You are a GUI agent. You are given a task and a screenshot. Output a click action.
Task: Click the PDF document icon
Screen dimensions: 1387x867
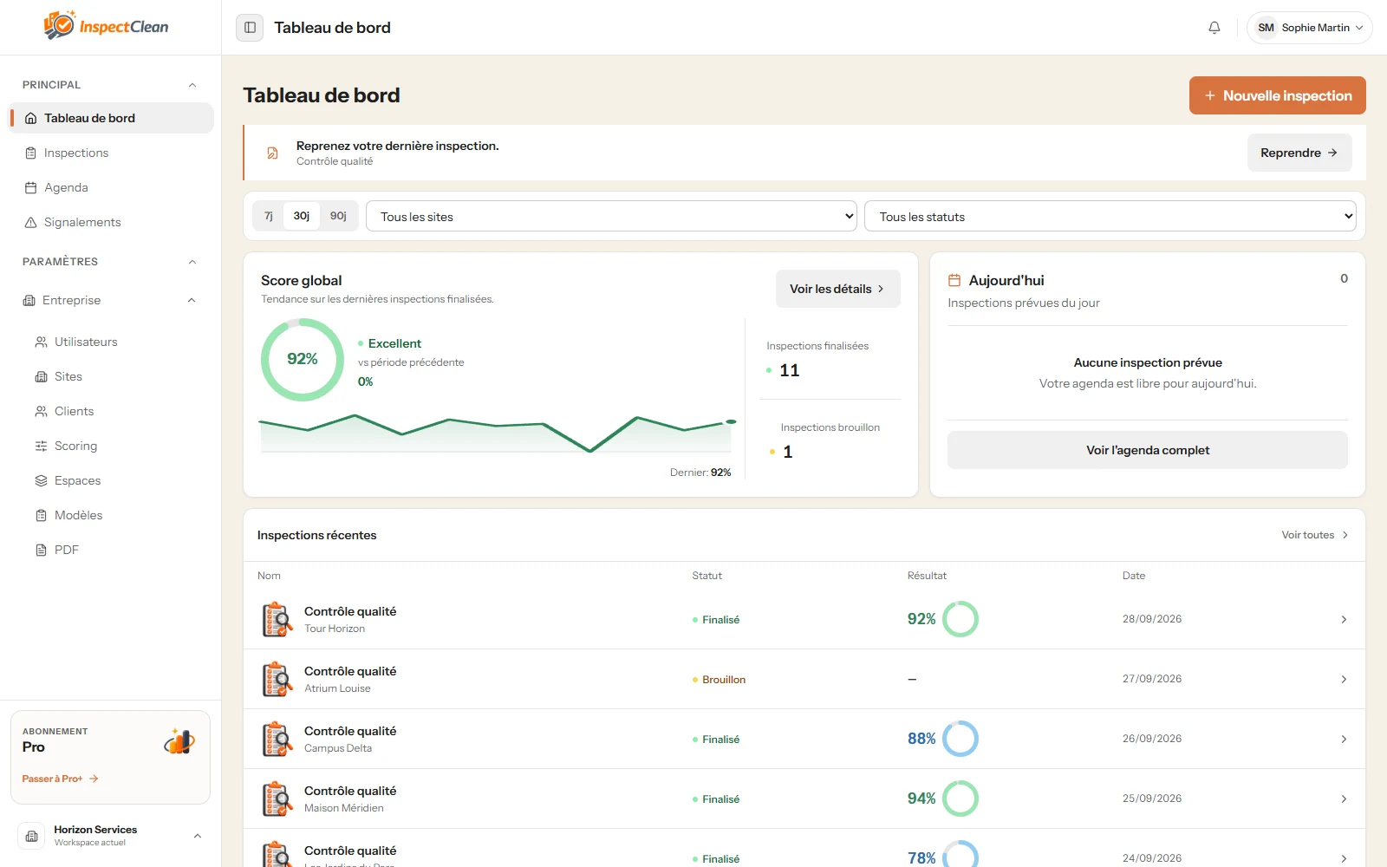coord(41,550)
